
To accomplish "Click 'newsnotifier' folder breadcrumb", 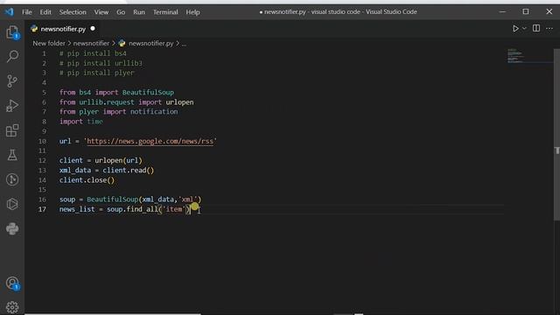I will tap(91, 43).
